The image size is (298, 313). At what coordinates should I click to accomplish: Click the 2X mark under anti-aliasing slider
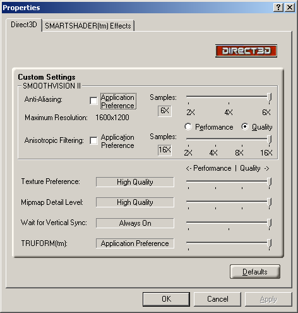click(x=191, y=113)
